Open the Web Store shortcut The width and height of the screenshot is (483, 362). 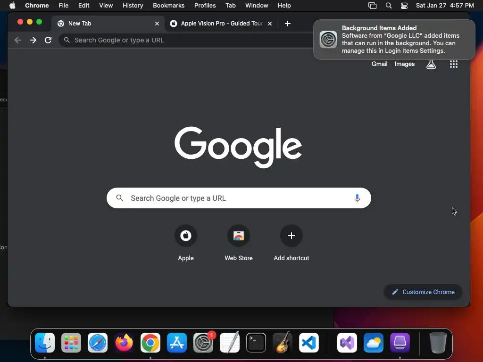(239, 243)
